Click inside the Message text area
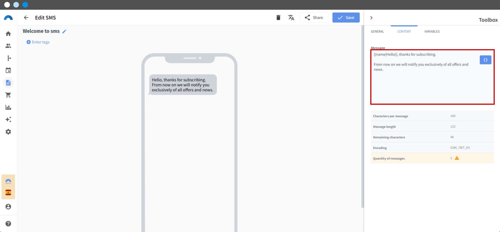The width and height of the screenshot is (500, 232). [x=432, y=77]
